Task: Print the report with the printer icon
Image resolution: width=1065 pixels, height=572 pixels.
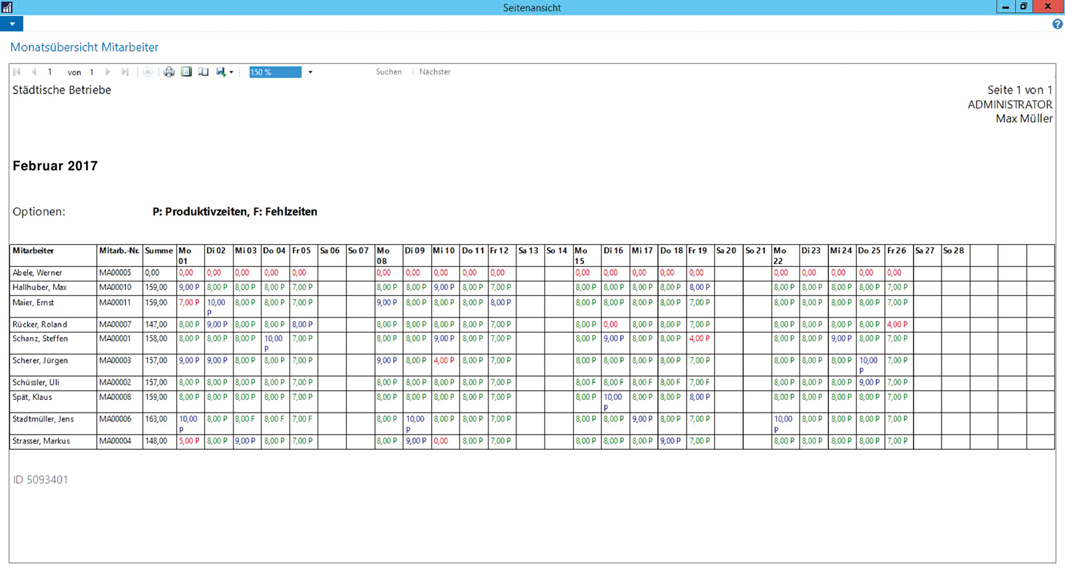Action: 169,72
